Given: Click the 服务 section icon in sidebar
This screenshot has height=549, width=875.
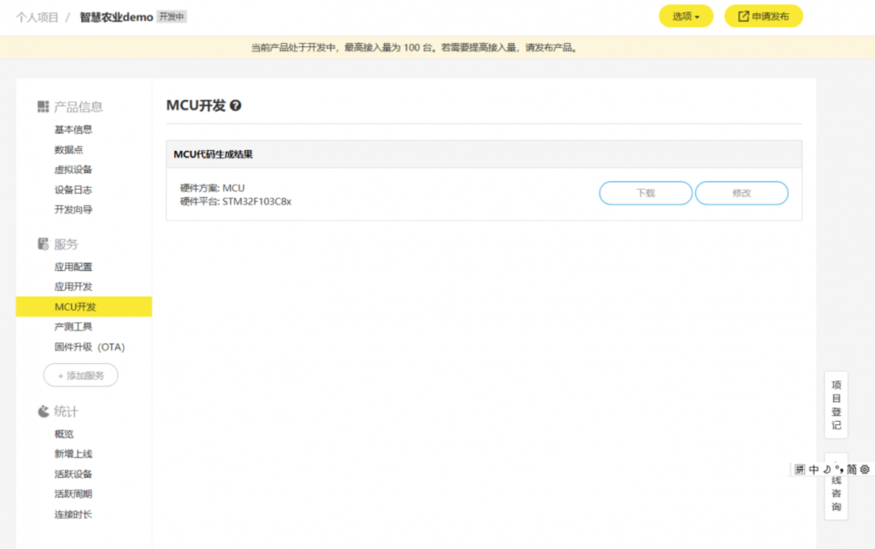Looking at the screenshot, I should tap(43, 243).
